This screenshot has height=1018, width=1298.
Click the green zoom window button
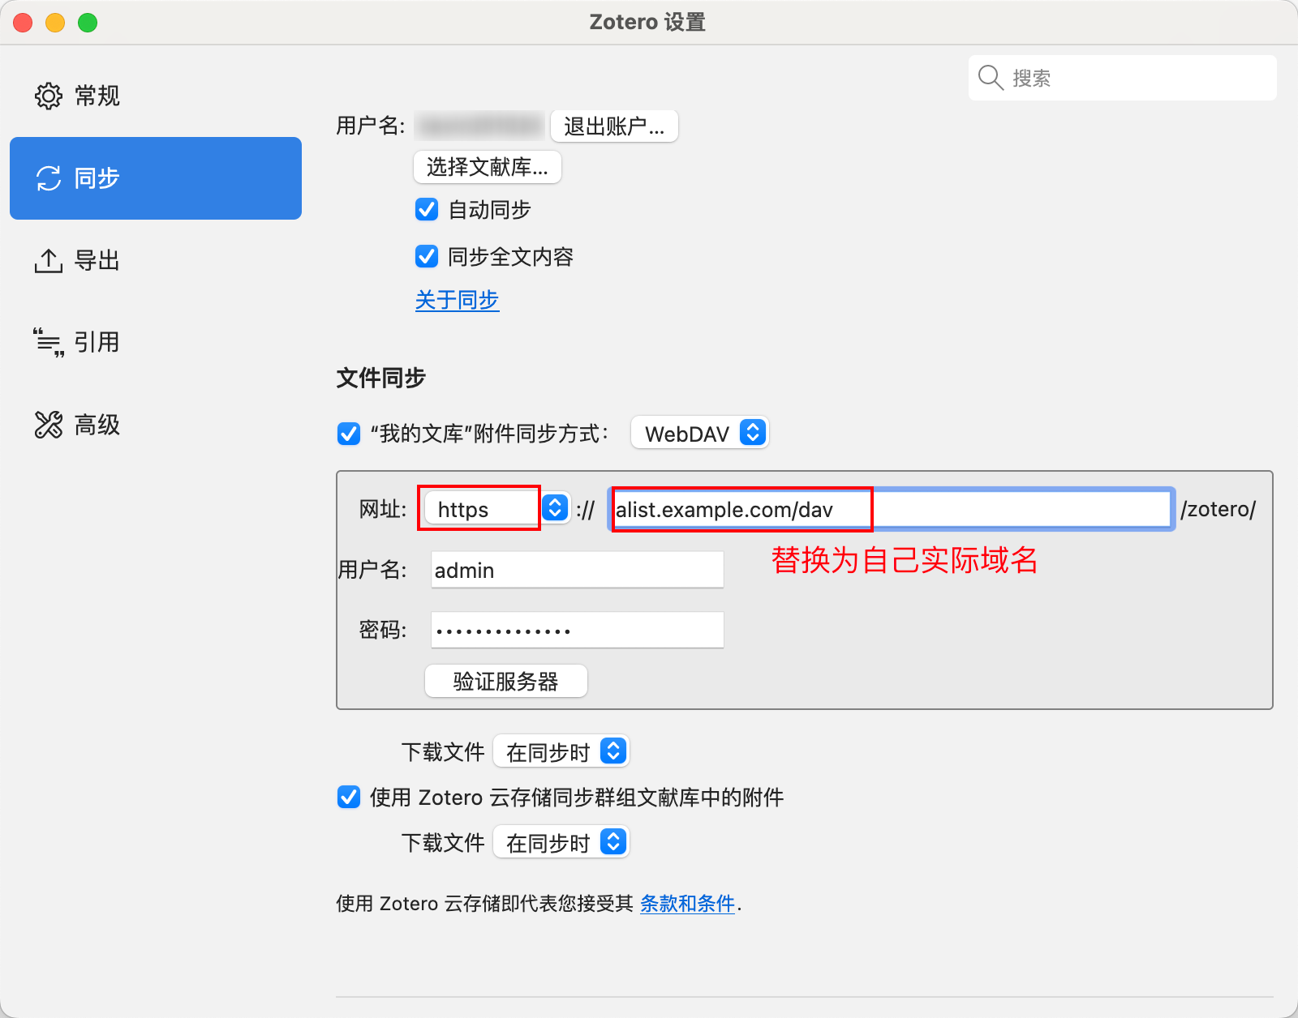88,23
